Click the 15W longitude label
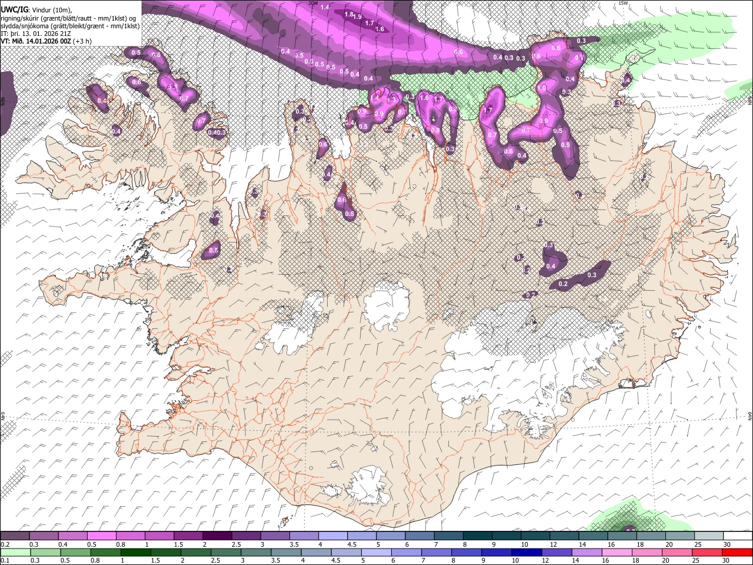 tap(623, 3)
